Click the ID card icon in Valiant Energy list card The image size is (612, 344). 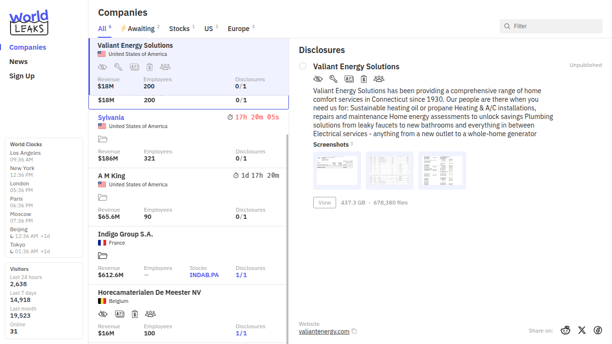134,67
